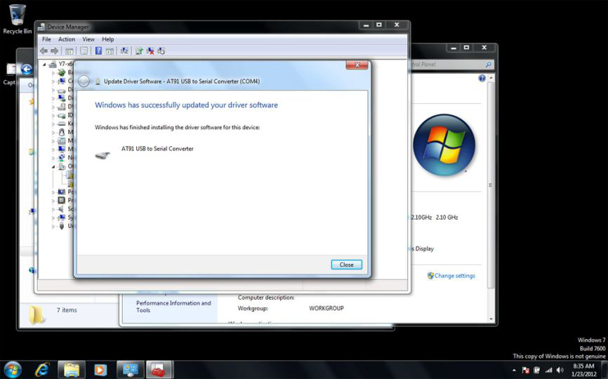Click the volume speaker tray icon
Viewport: 608px width, 379px height.
(560, 370)
